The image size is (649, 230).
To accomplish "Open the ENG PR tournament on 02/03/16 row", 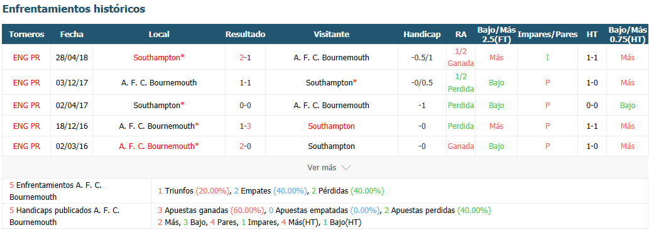I will (26, 146).
